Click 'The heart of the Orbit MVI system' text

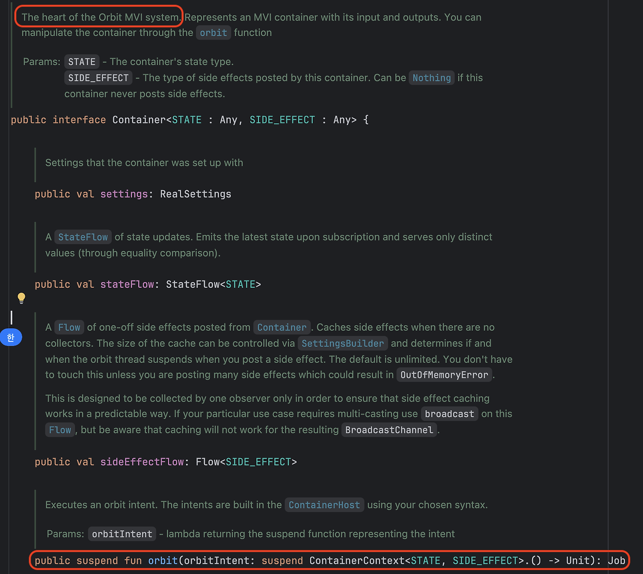point(101,17)
